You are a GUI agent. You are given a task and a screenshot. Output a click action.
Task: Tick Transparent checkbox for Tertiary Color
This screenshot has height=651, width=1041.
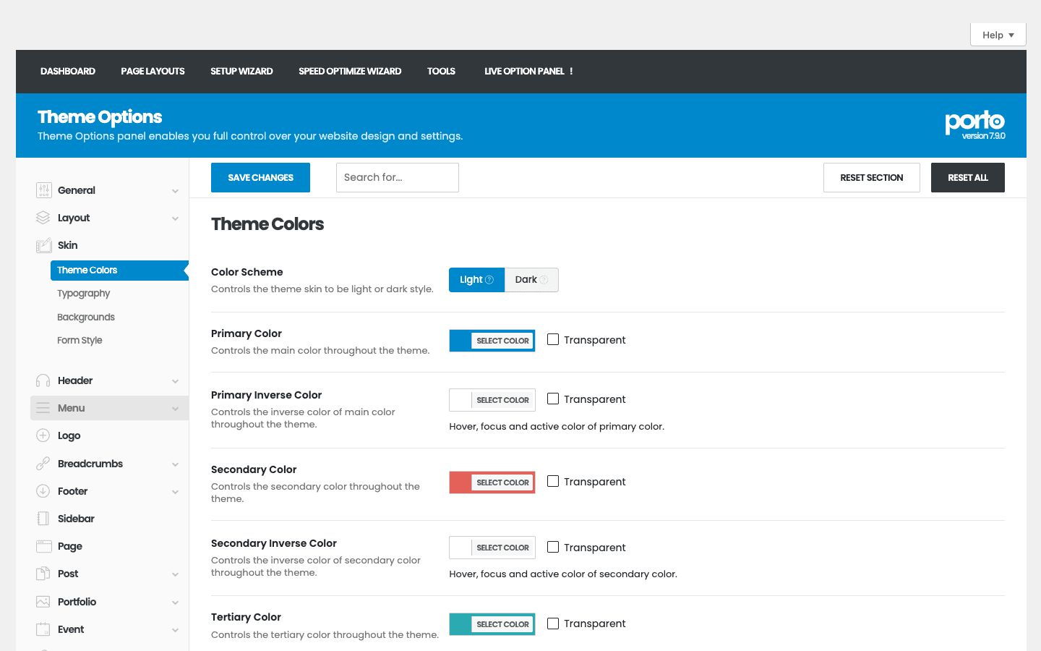pyautogui.click(x=553, y=623)
